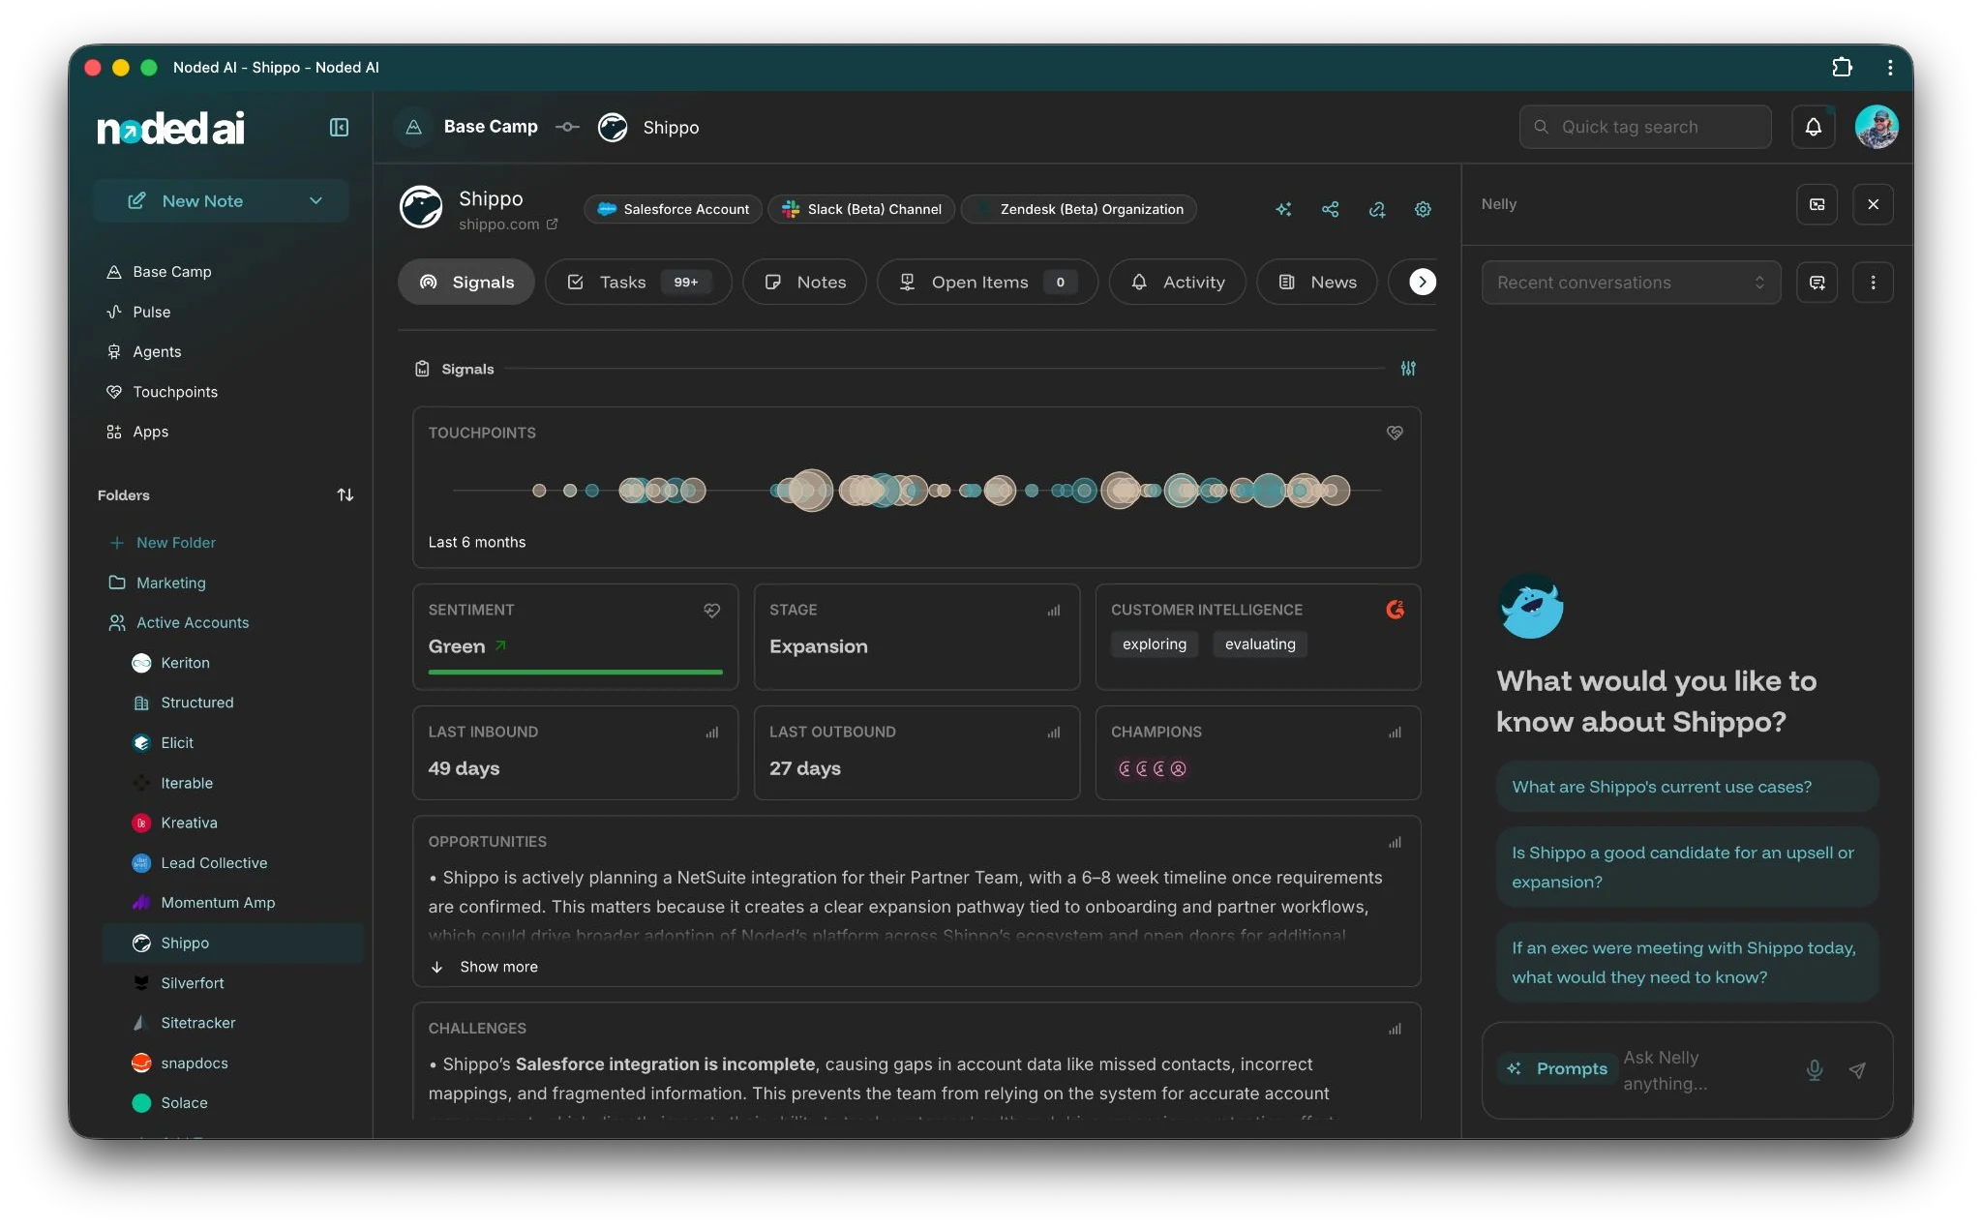Screen dimensions: 1982x1228
Task: Open Shippo settings gear icon
Action: coord(1423,209)
